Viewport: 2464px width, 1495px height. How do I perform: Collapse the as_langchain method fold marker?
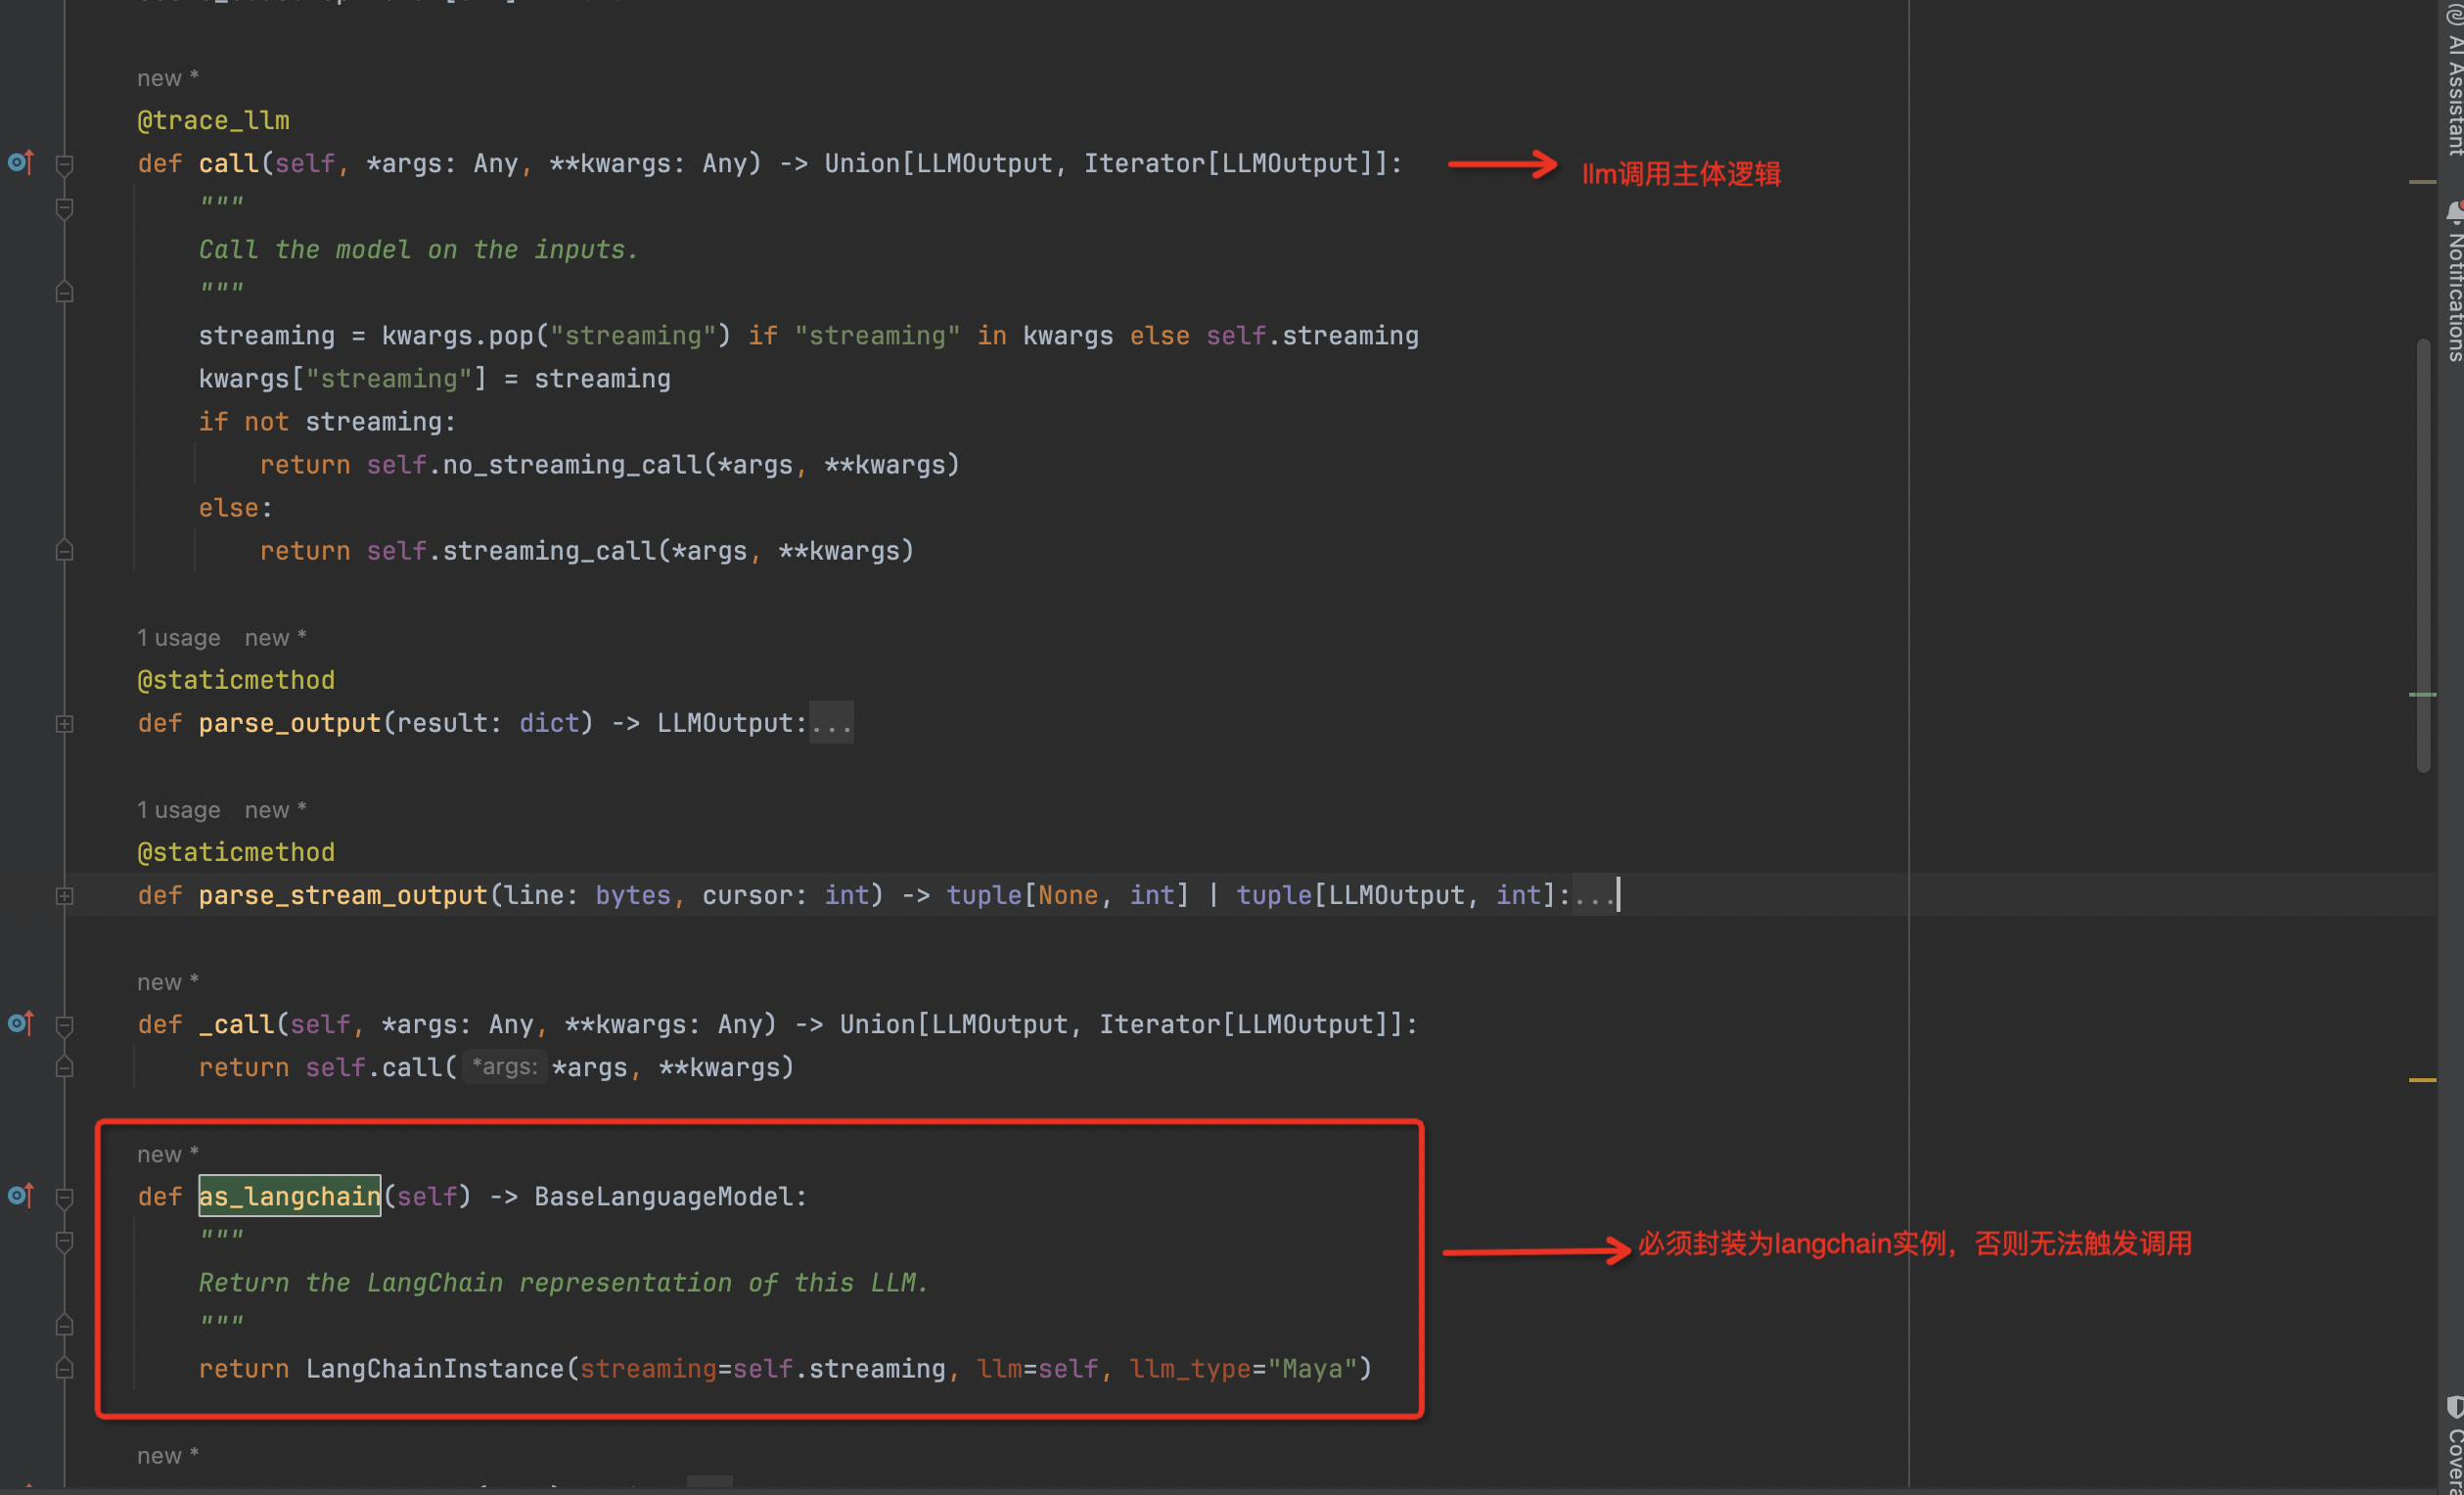coord(64,1197)
